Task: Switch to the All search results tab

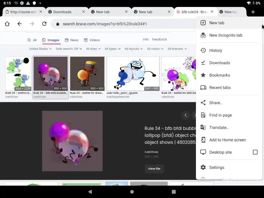Action: 32,40
